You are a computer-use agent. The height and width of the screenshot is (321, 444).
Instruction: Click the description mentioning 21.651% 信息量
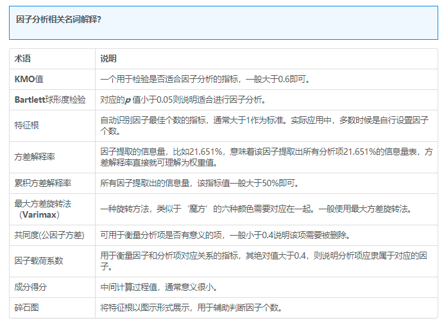[x=266, y=157]
